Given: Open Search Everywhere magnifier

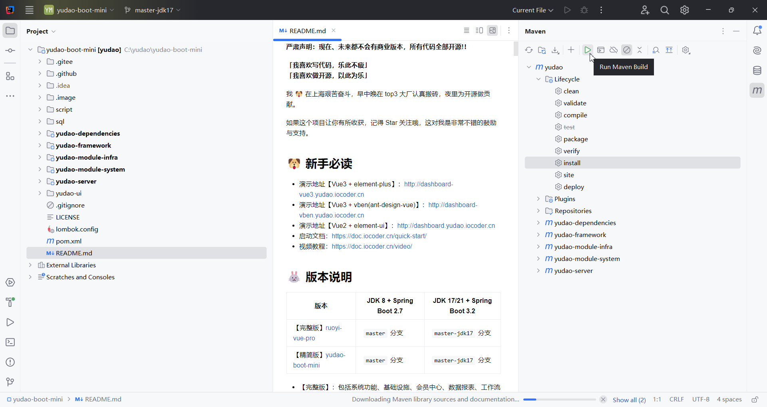Looking at the screenshot, I should 665,10.
